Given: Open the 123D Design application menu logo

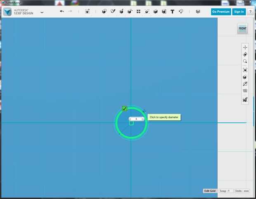Looking at the screenshot, I should click(x=7, y=12).
